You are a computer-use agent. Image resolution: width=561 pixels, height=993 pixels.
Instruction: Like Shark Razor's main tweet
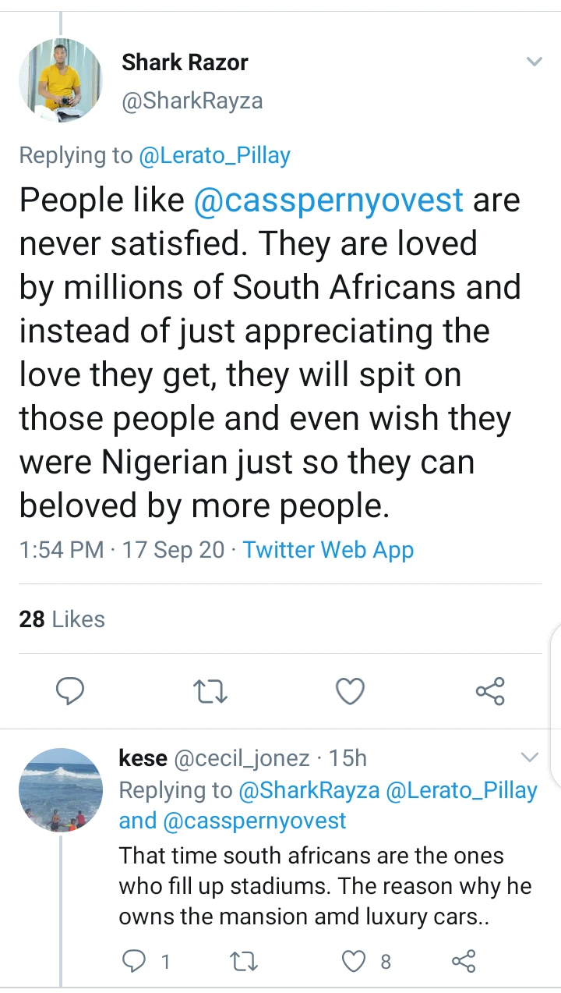pos(350,691)
